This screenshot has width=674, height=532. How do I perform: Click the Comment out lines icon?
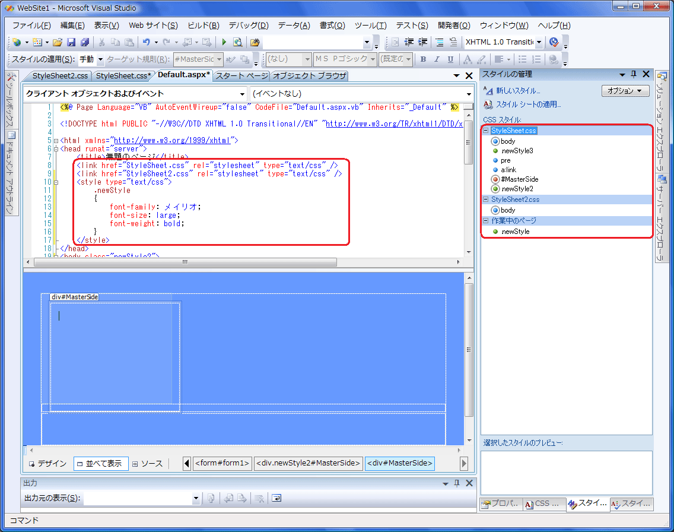[439, 42]
